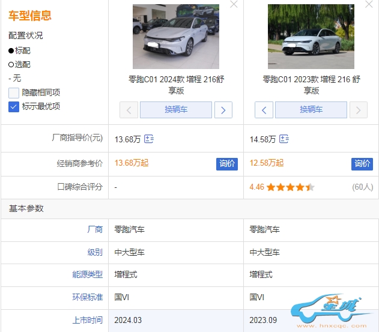Click previous arrow under 2024款 car

point(129,110)
